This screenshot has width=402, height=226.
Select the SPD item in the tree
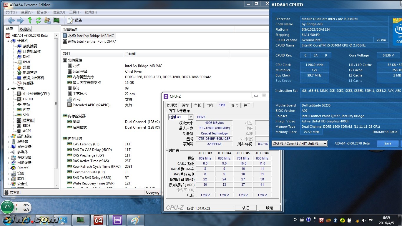26,115
